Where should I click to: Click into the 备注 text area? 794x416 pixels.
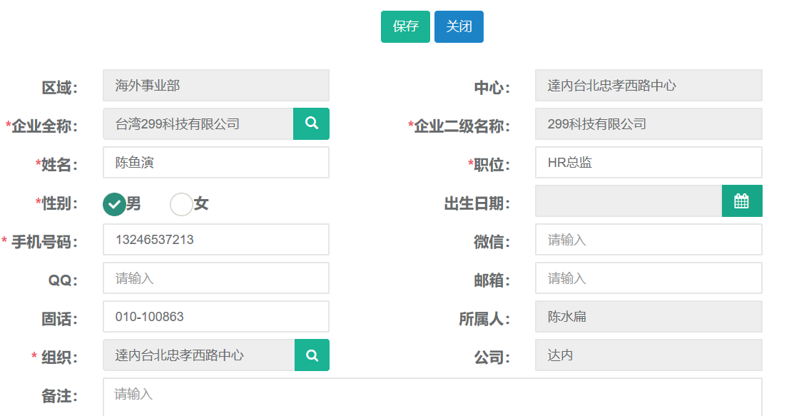tap(432, 397)
